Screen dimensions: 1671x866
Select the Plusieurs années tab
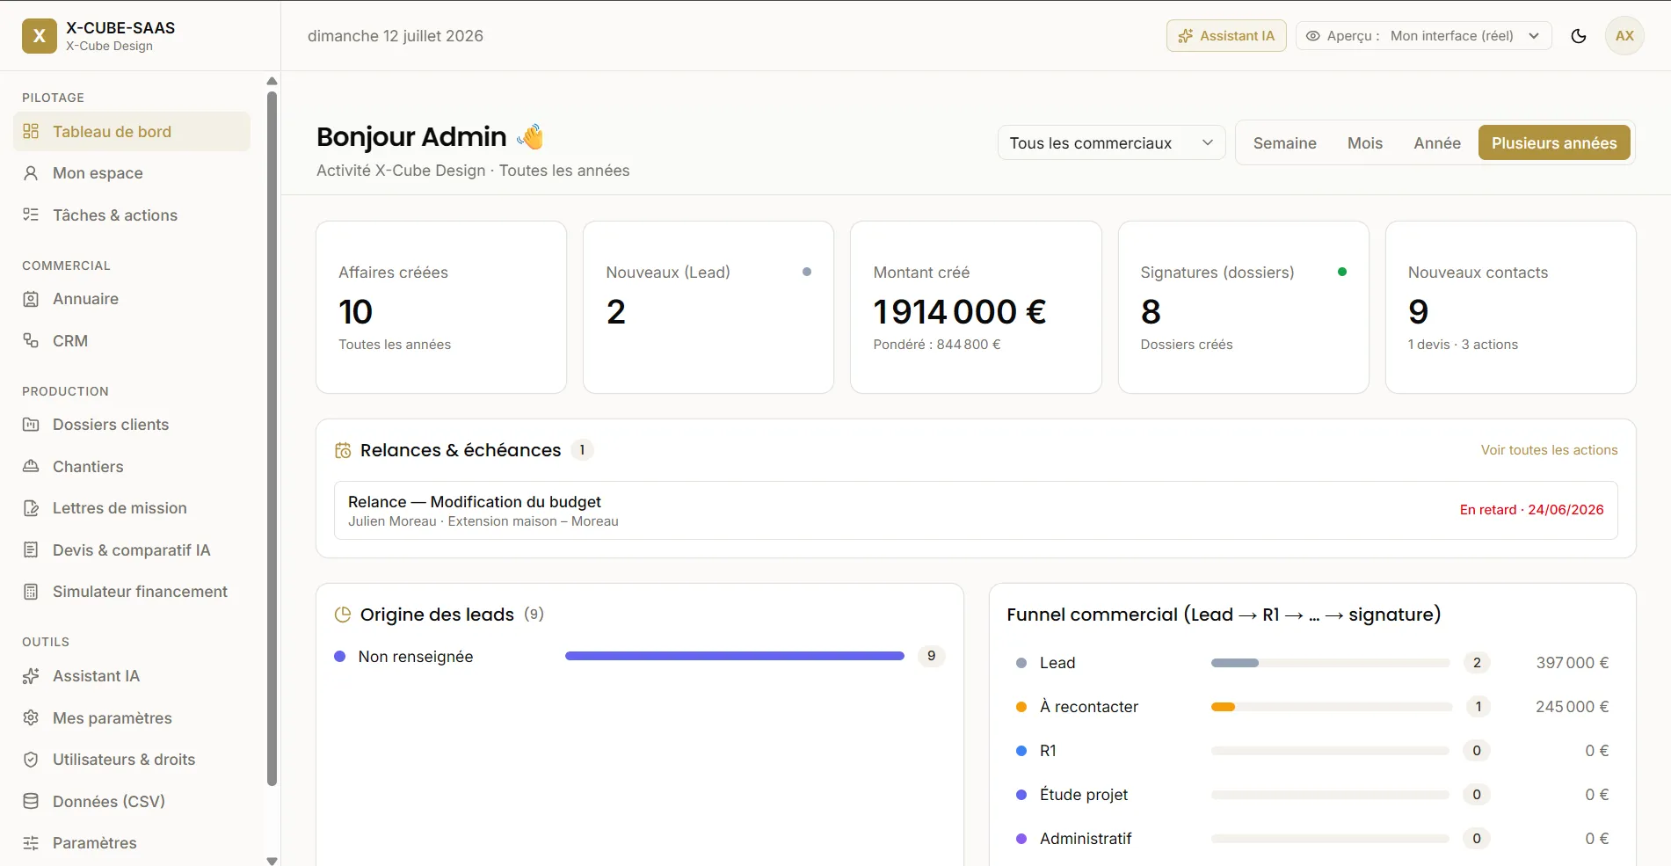click(1554, 143)
